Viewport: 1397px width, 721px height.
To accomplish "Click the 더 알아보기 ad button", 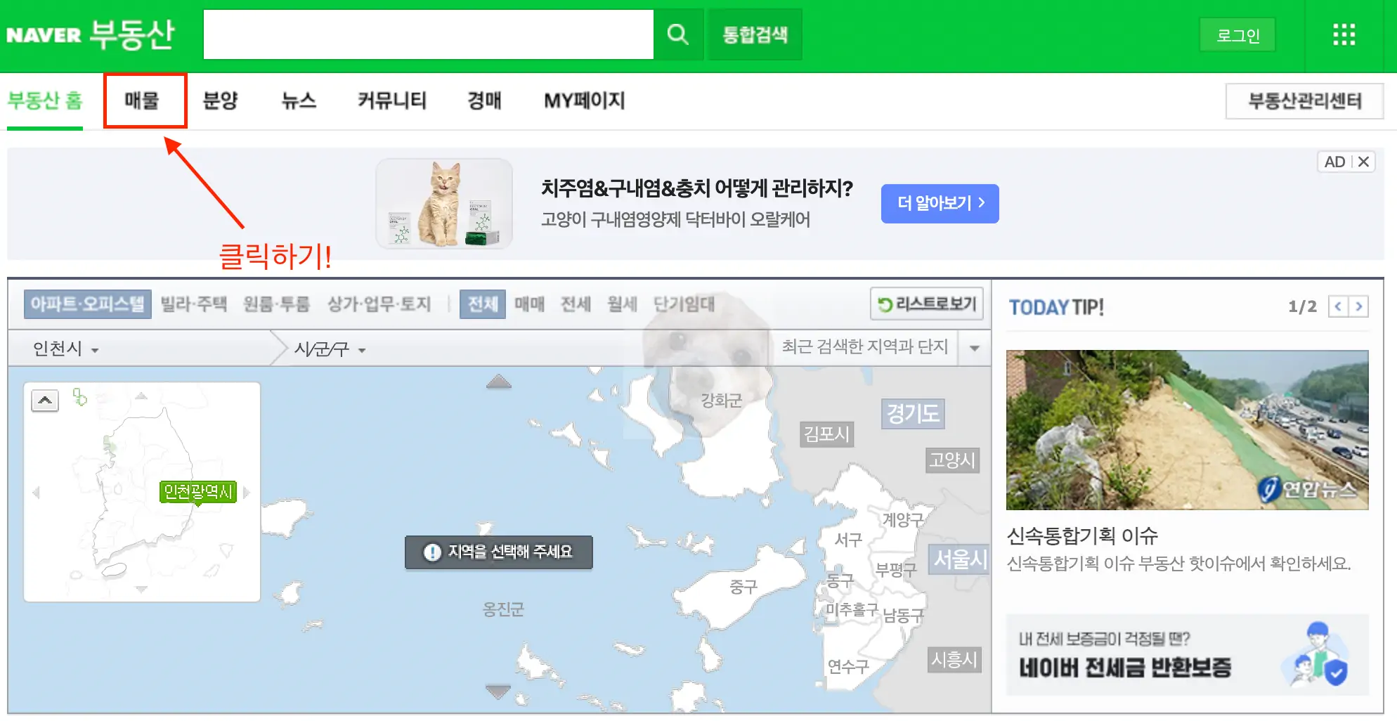I will [x=940, y=203].
